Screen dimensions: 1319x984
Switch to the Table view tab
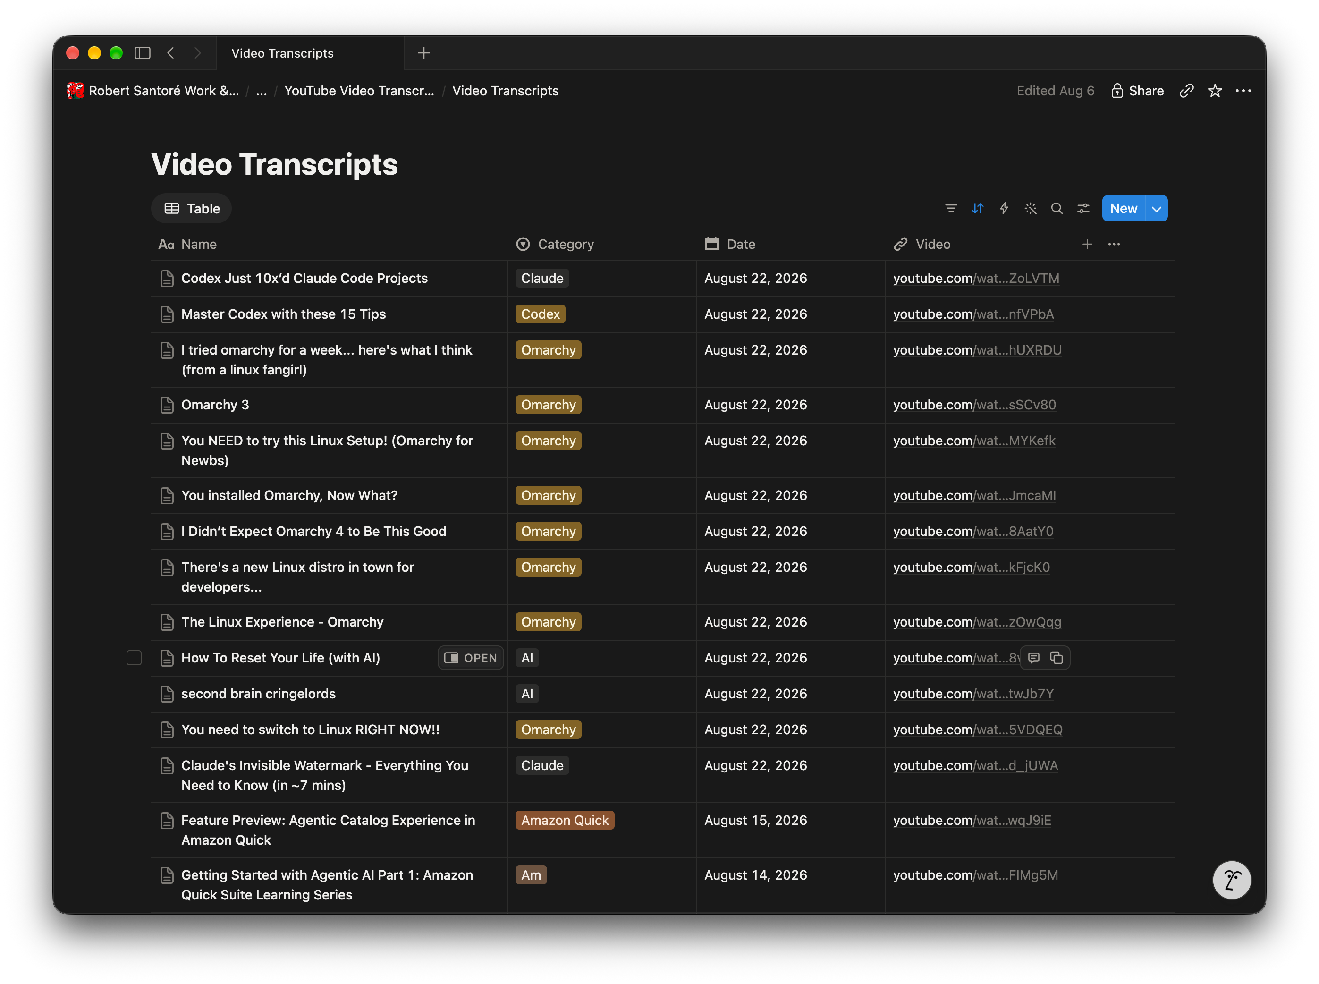[x=191, y=209]
